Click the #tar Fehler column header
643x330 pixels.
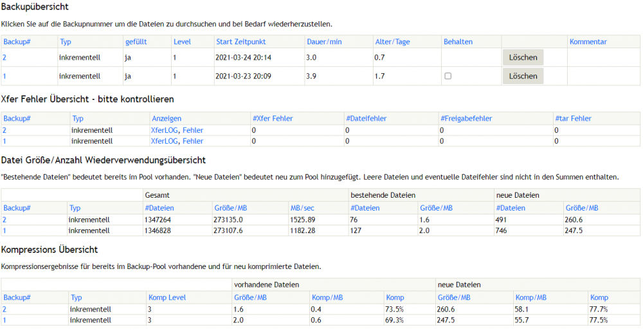[x=574, y=119]
